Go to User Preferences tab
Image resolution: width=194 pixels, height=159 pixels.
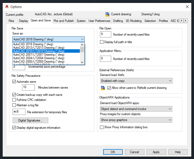(99, 21)
